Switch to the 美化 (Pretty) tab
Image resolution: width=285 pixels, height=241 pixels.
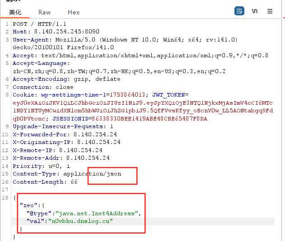pos(15,12)
